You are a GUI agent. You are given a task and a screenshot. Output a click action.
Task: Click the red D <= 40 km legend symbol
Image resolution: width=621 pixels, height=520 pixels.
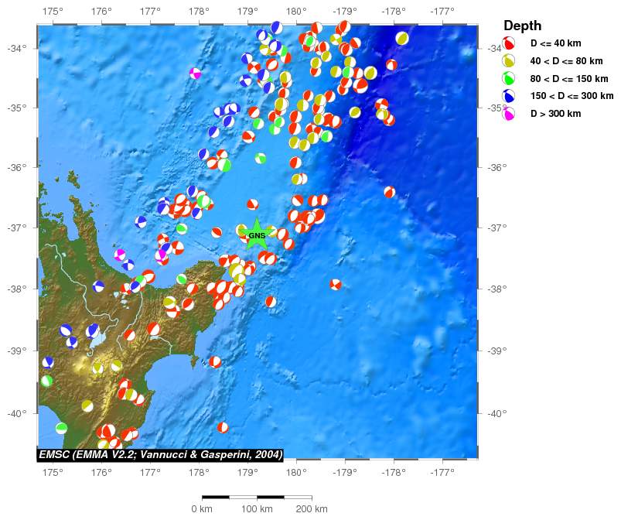tap(509, 43)
